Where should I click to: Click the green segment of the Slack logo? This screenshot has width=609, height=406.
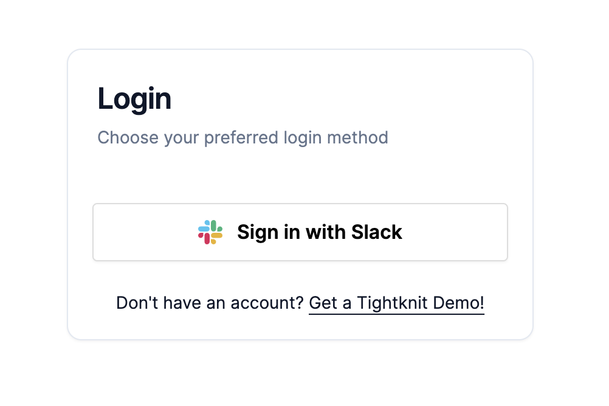213,225
